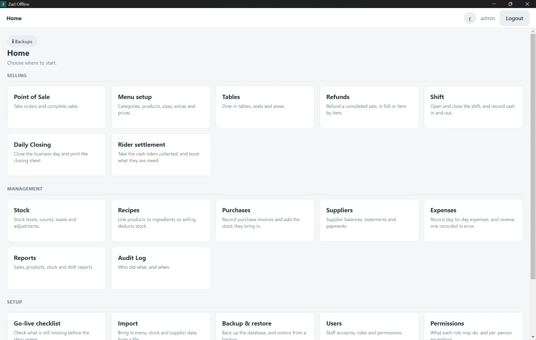536x340 pixels.
Task: Open the Refunds card
Action: [x=369, y=107]
